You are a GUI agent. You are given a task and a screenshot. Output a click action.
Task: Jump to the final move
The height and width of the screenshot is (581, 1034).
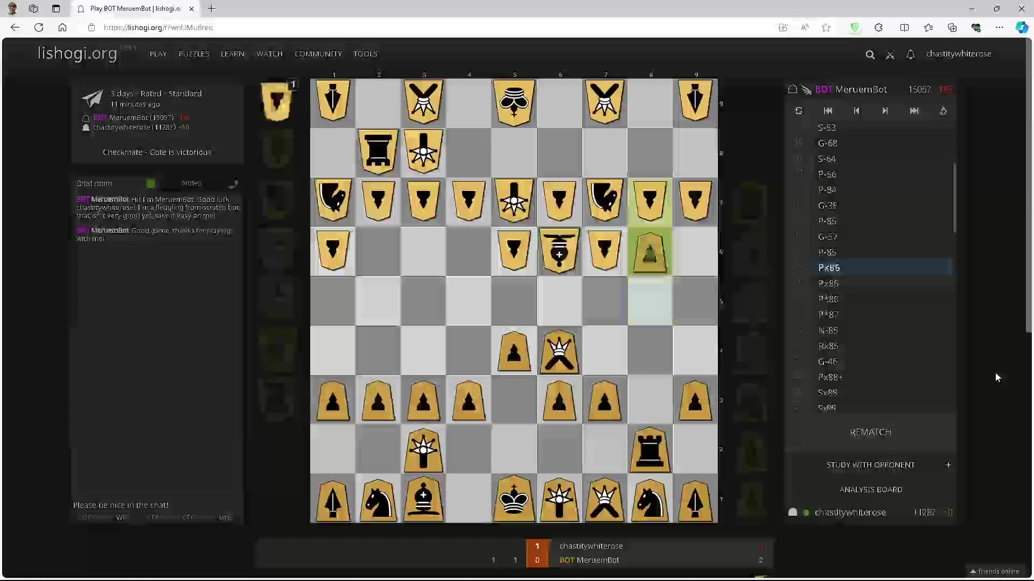pyautogui.click(x=914, y=110)
